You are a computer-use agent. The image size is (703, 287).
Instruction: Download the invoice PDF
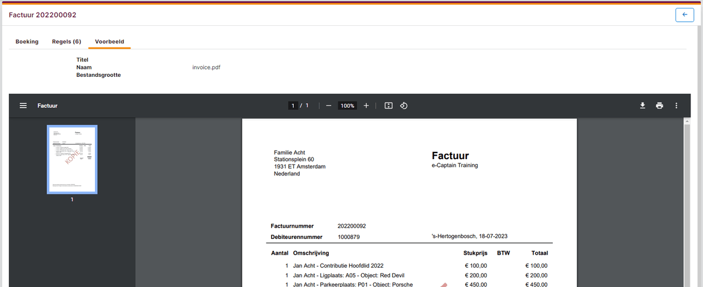[642, 106]
